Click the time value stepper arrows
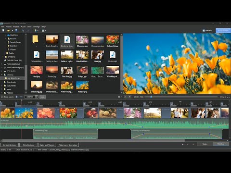 (x=37, y=97)
